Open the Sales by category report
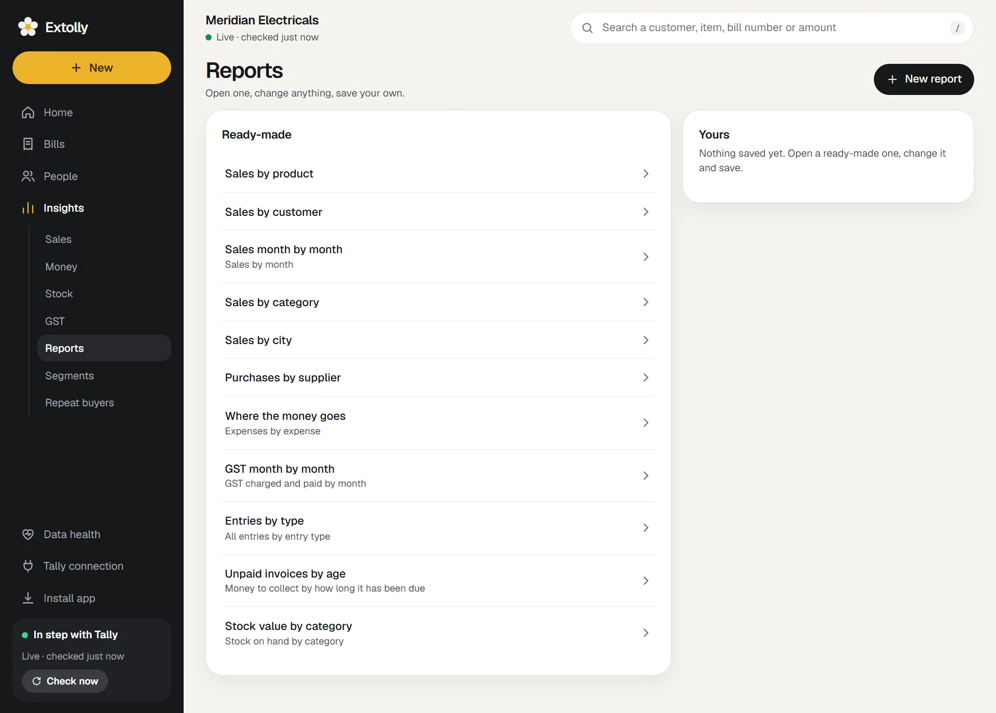Screen dimensions: 996x713 438,302
